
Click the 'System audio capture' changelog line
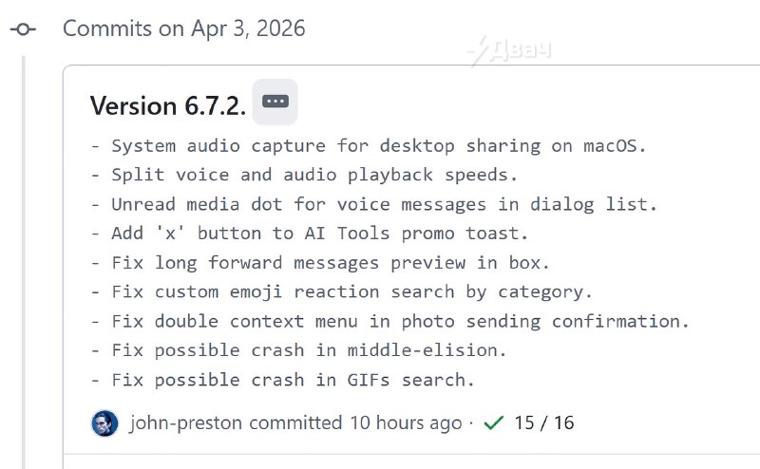click(369, 146)
